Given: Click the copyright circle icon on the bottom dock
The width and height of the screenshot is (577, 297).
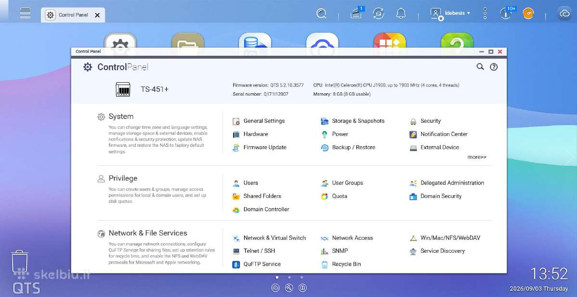Looking at the screenshot, I should [x=276, y=288].
